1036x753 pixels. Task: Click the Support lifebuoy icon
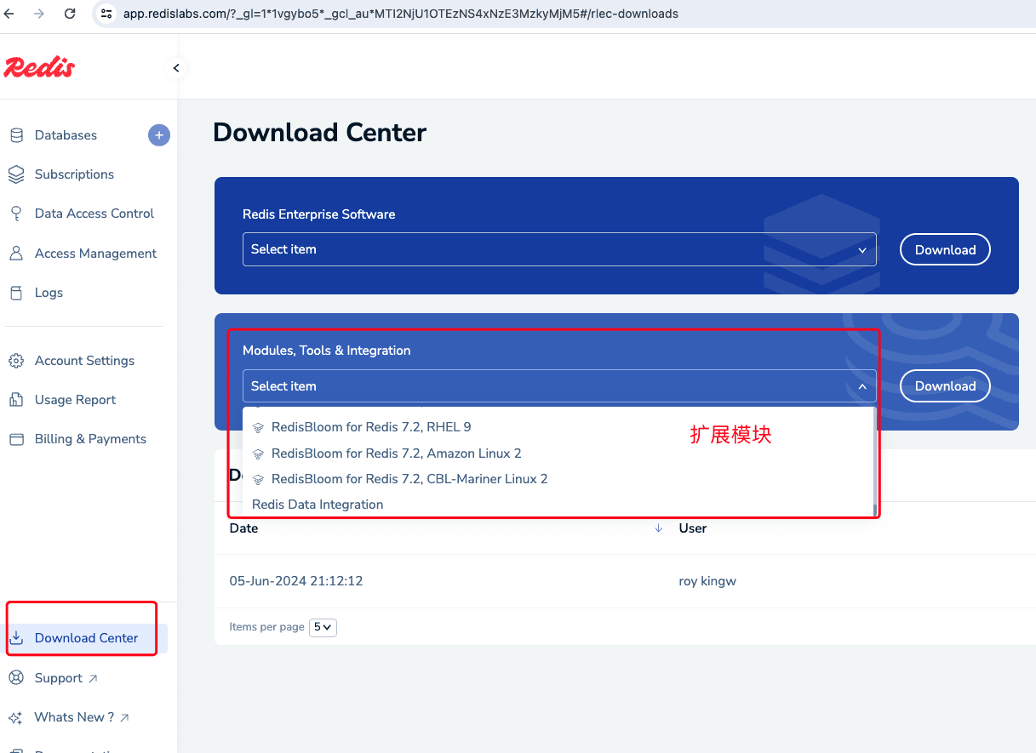click(16, 678)
